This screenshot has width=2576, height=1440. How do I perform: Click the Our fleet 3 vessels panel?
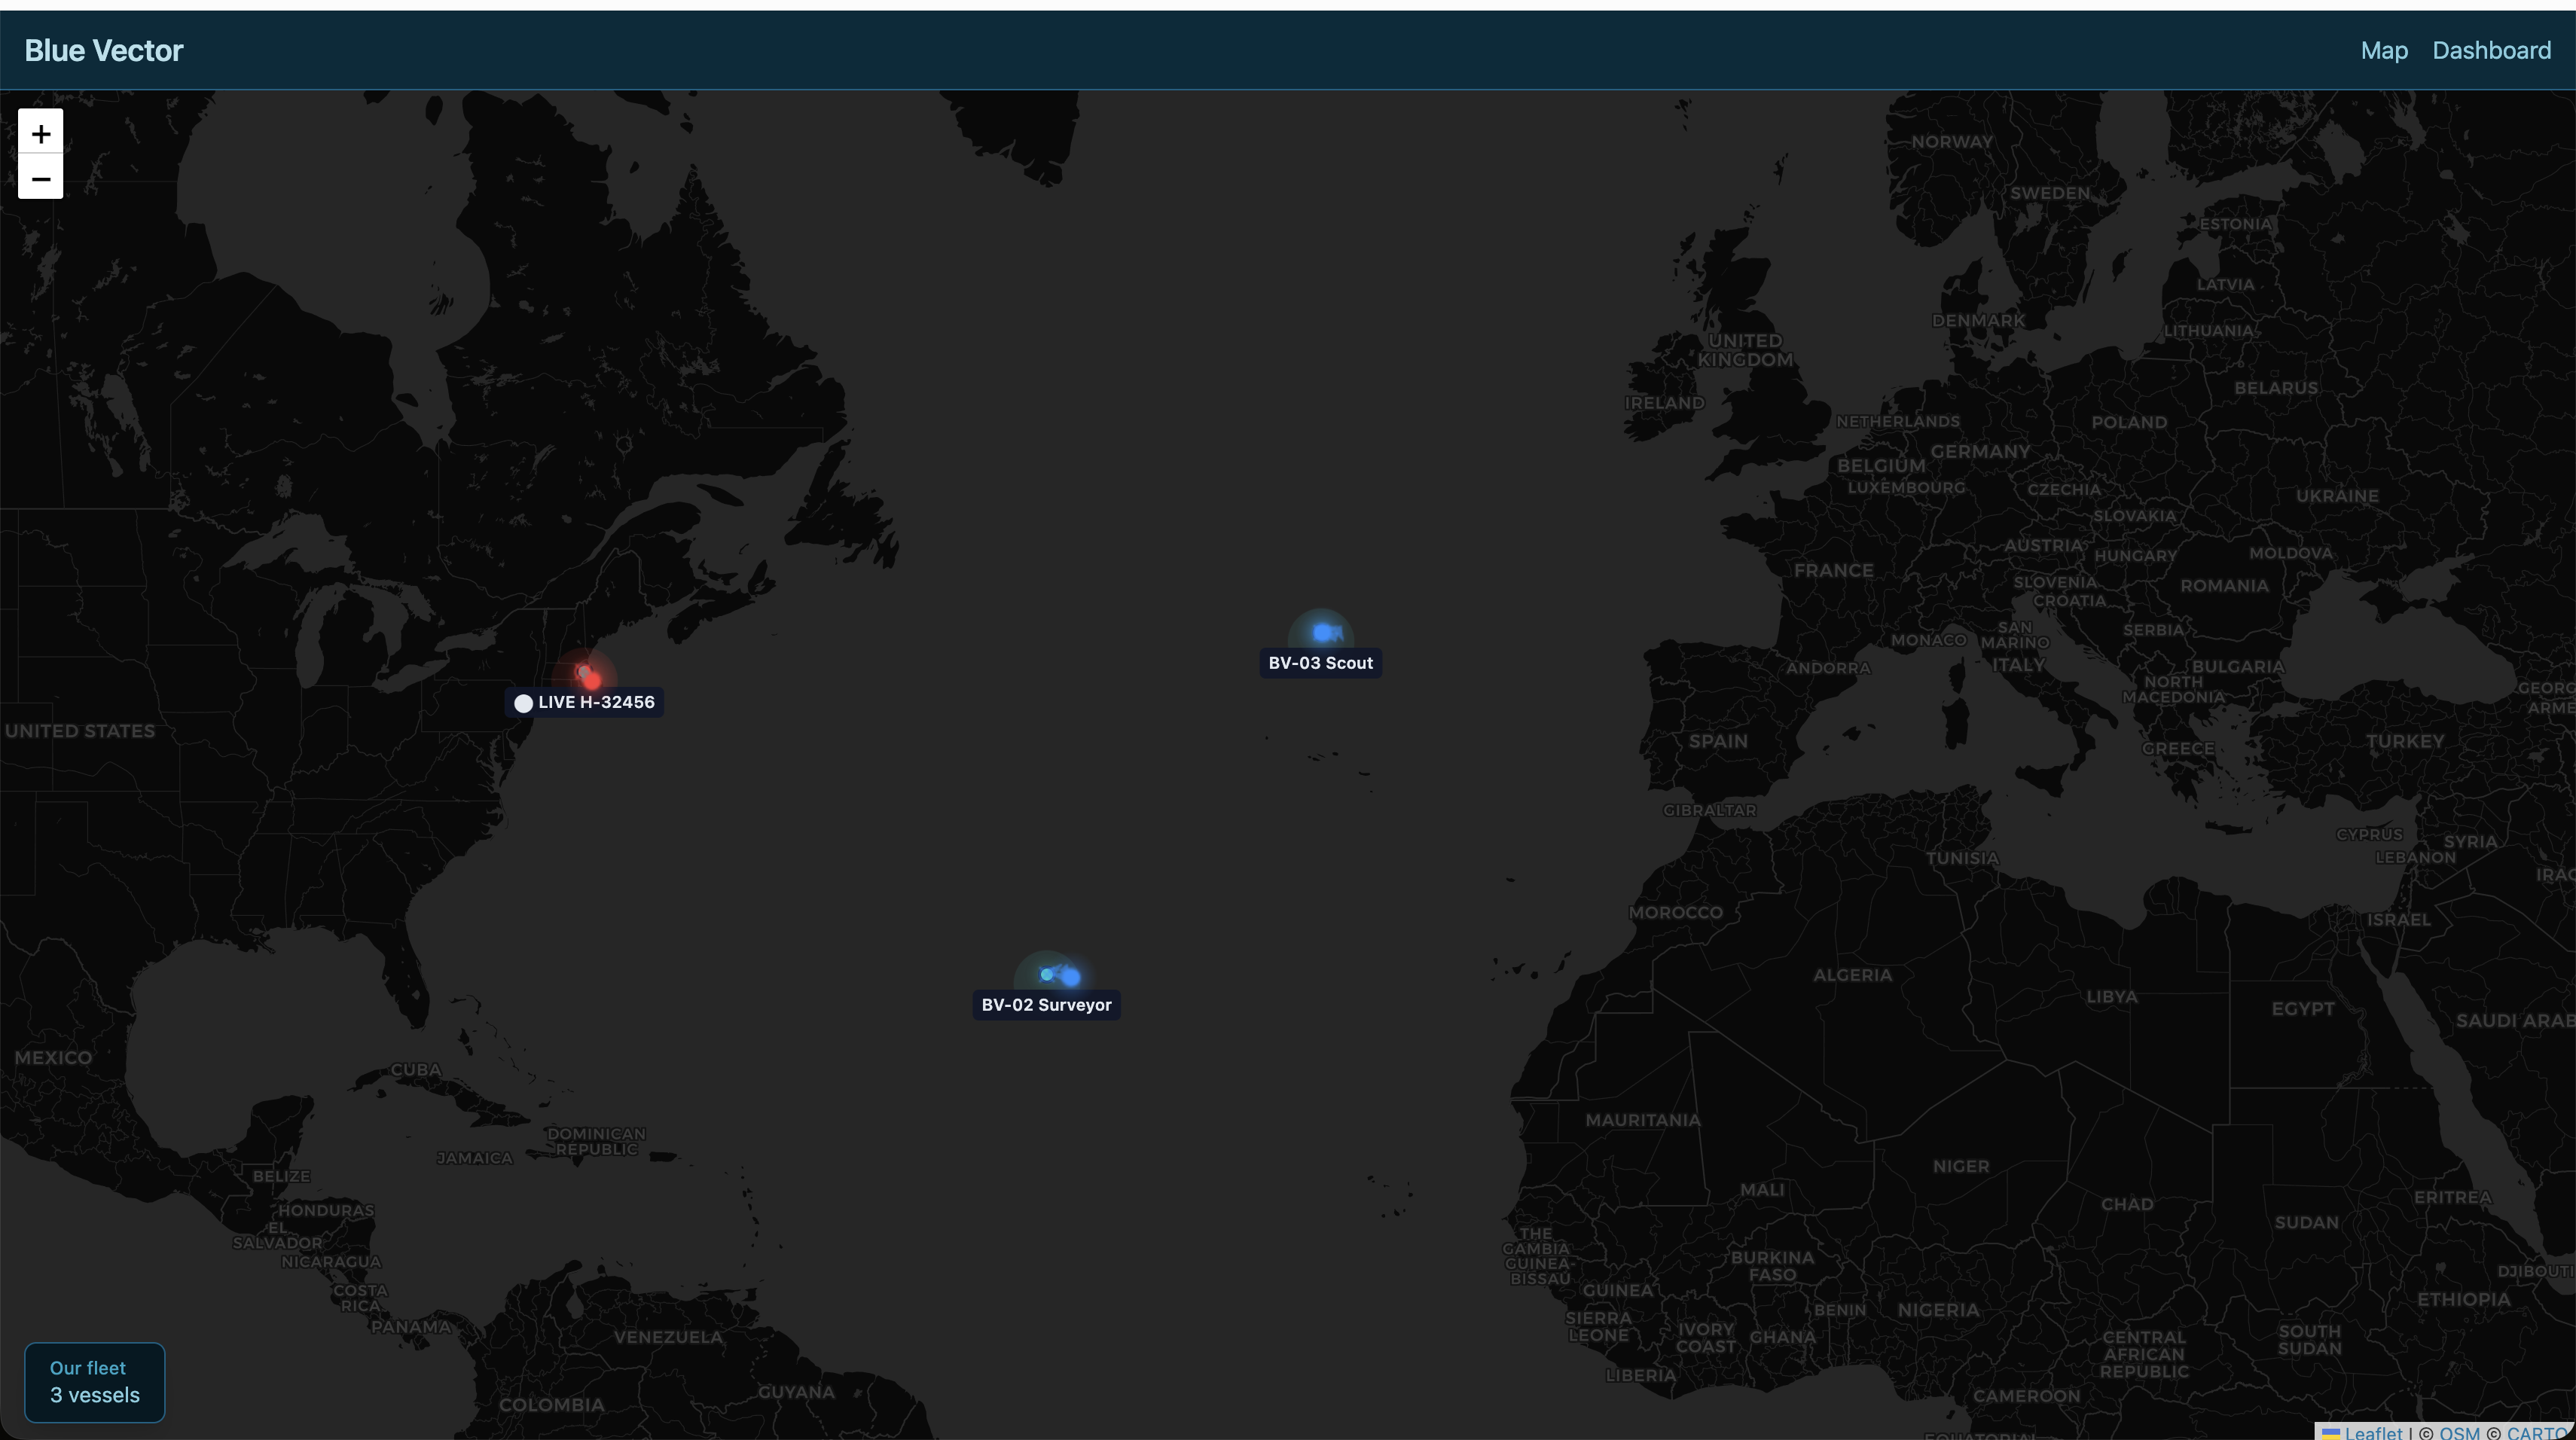coord(95,1382)
